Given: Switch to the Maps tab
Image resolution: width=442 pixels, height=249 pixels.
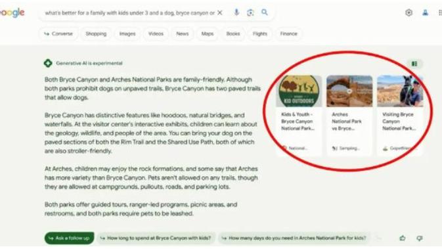Looking at the screenshot, I should pos(208,34).
